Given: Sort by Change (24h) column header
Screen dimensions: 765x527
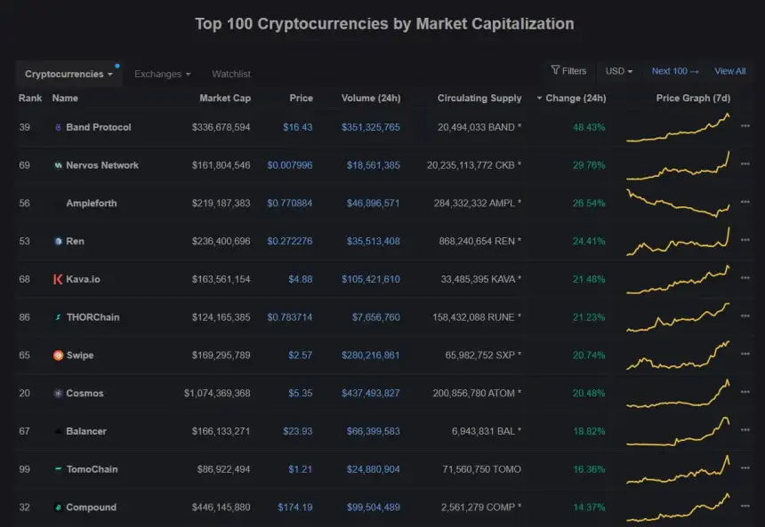Looking at the screenshot, I should 575,98.
